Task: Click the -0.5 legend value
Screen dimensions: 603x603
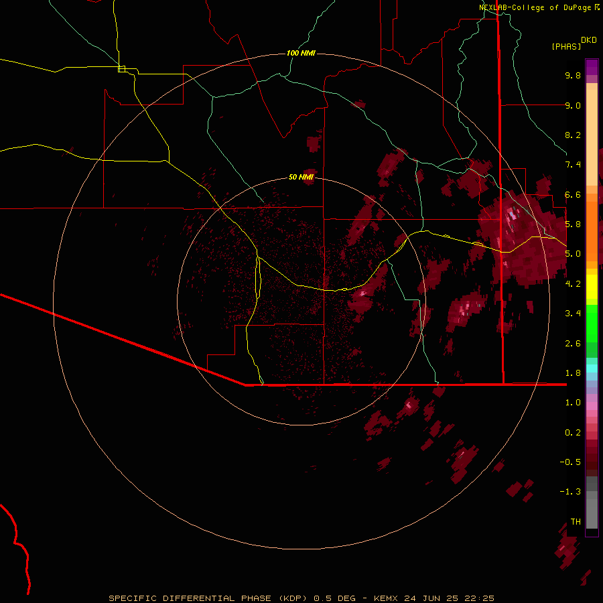Action: 570,462
